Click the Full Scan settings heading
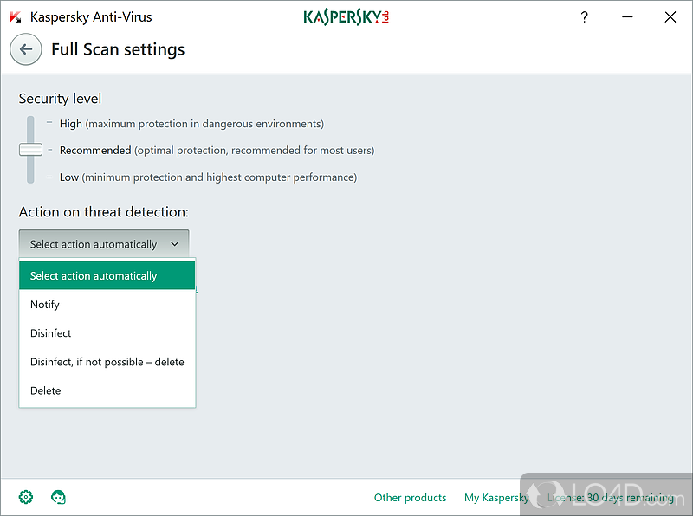 [118, 49]
